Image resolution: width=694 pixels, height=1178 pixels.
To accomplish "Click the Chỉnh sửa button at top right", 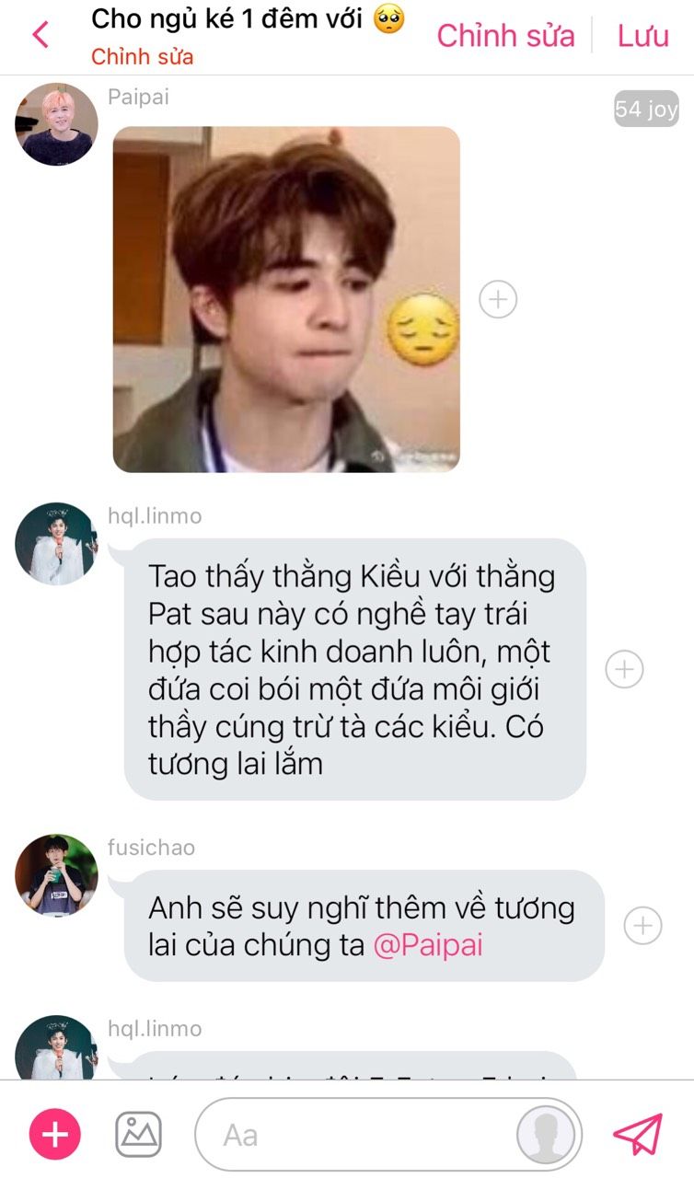I will 505,36.
